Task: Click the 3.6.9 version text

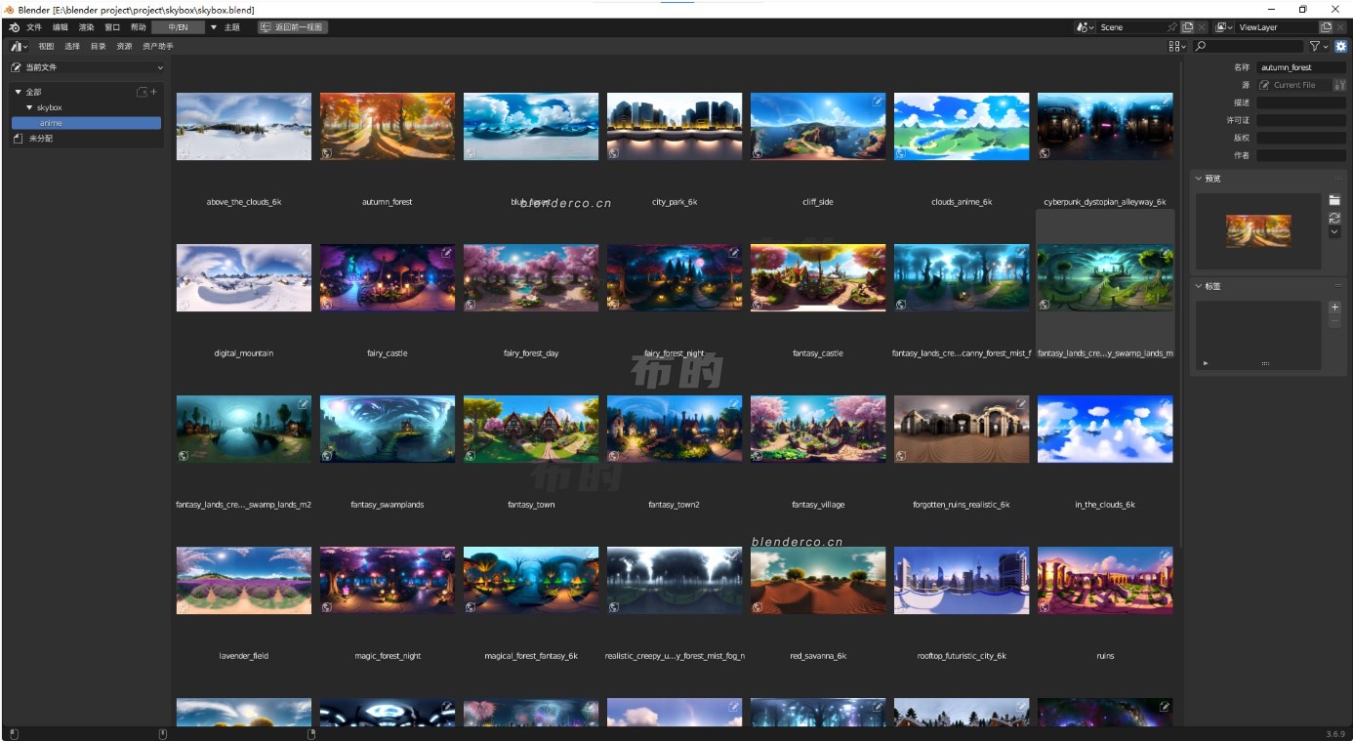Action: 1335,733
